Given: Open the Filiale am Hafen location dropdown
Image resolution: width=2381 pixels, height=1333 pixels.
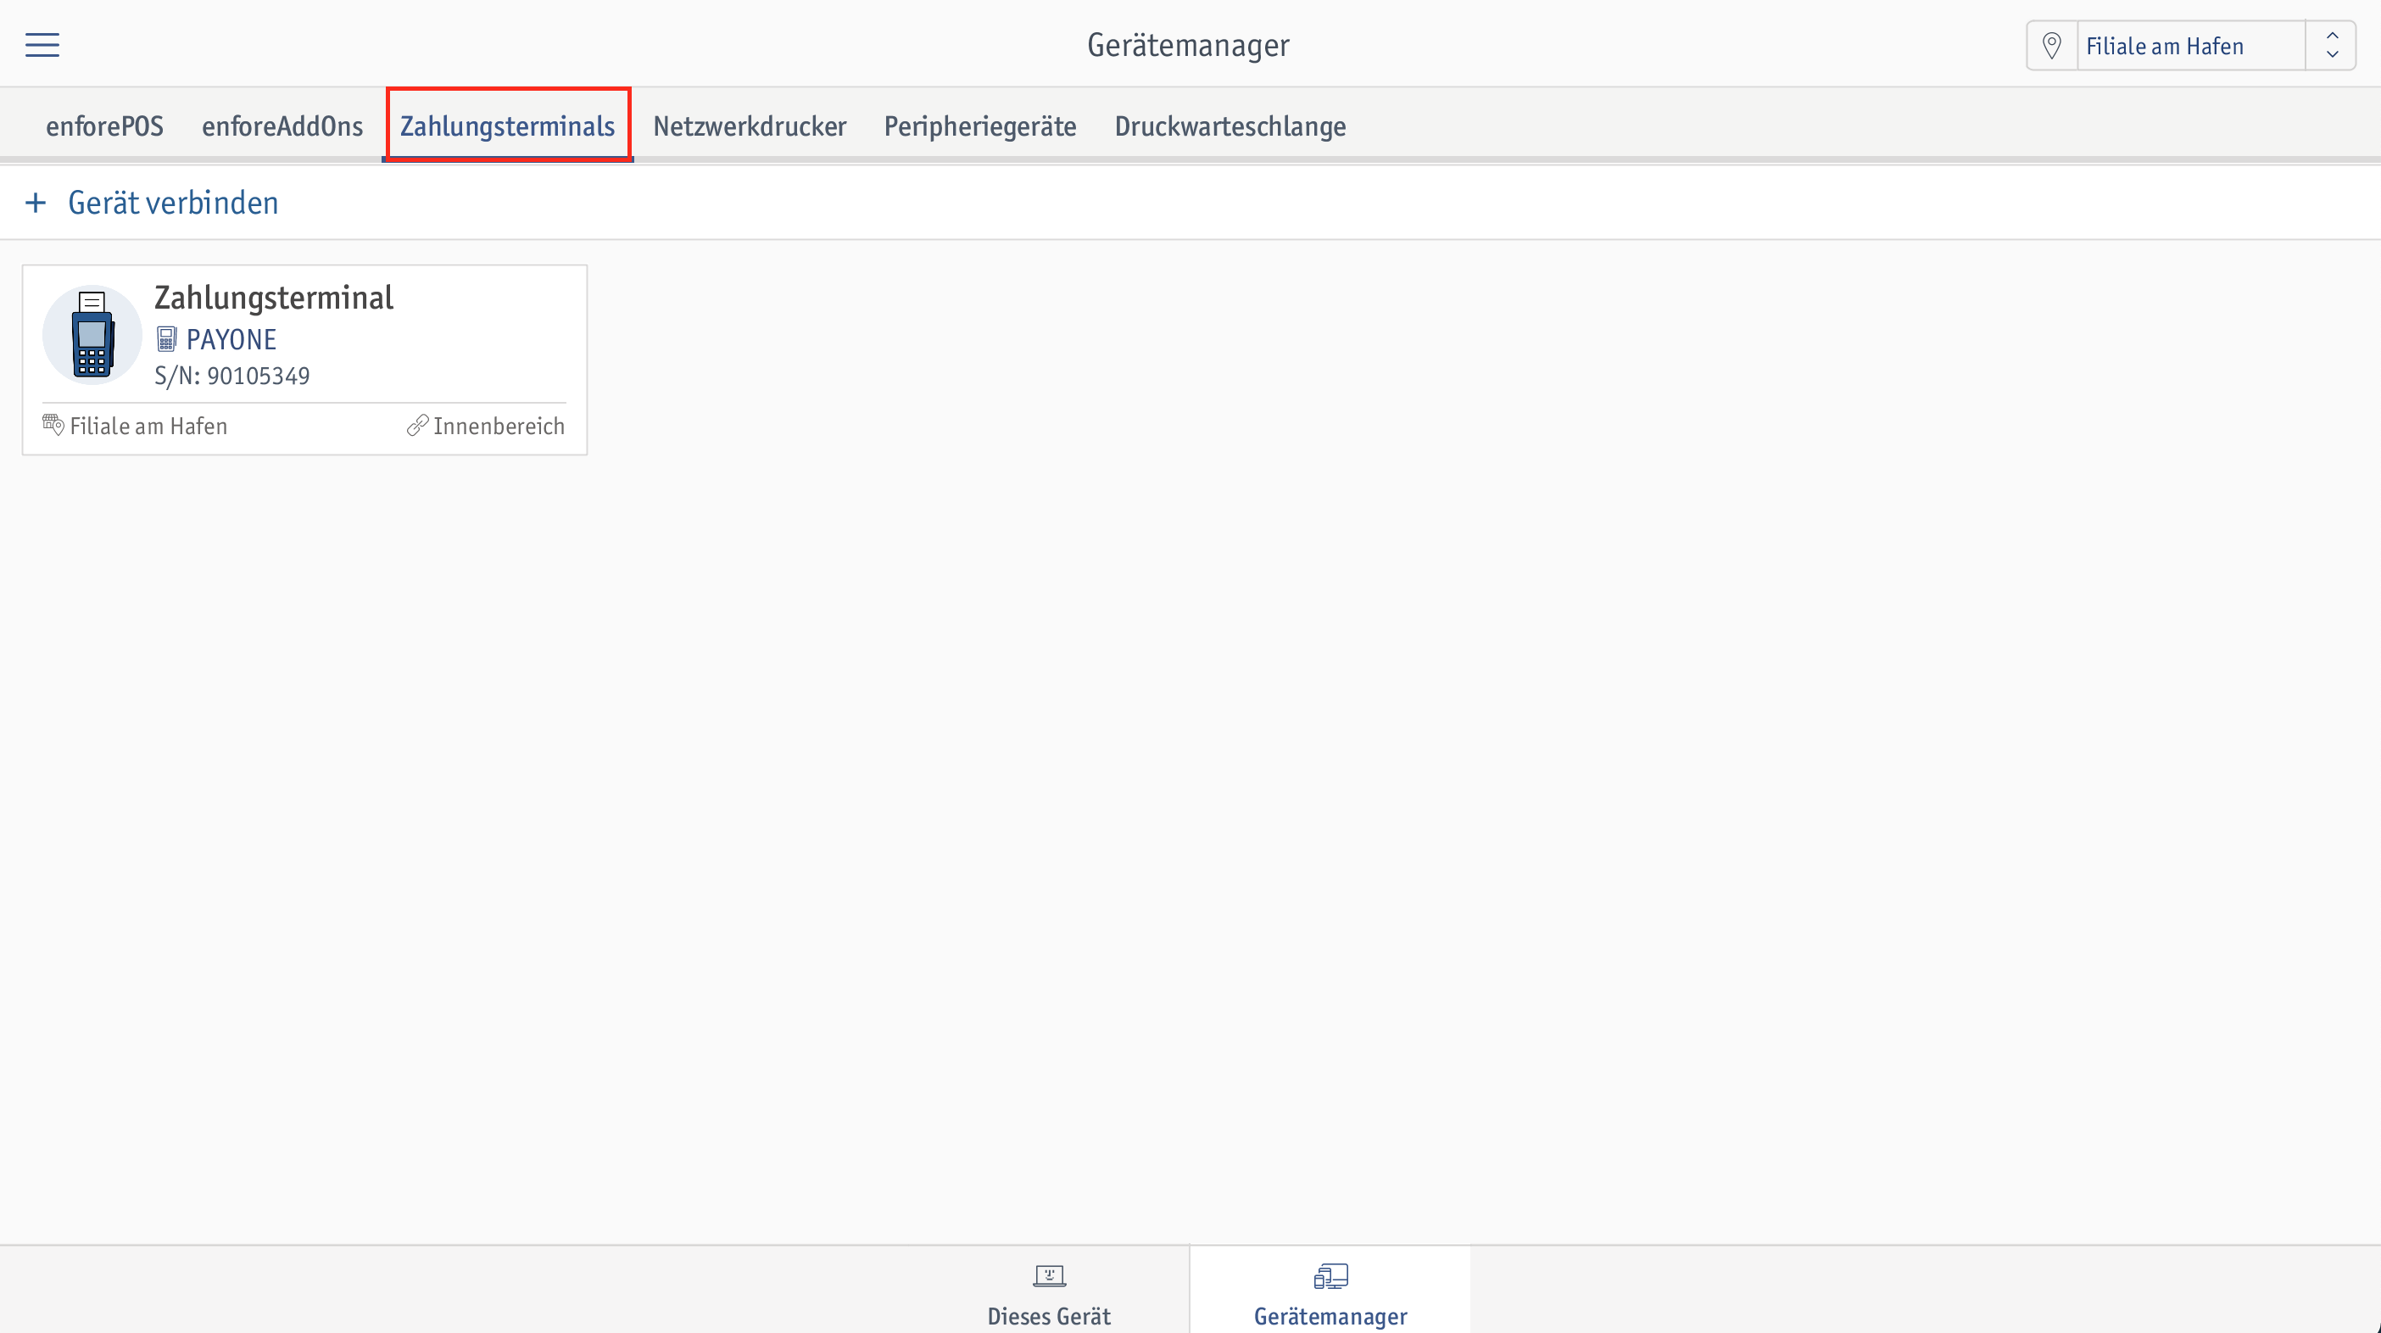Looking at the screenshot, I should [2189, 45].
